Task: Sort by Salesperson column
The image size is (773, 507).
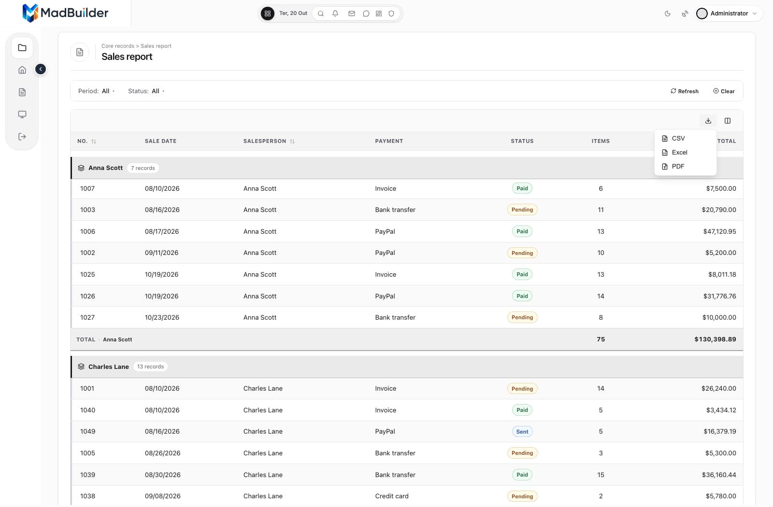Action: click(269, 141)
